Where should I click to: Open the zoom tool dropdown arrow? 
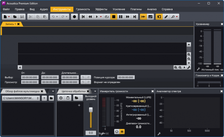(x=177, y=17)
